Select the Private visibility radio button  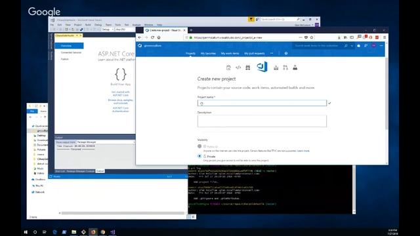tap(199, 156)
